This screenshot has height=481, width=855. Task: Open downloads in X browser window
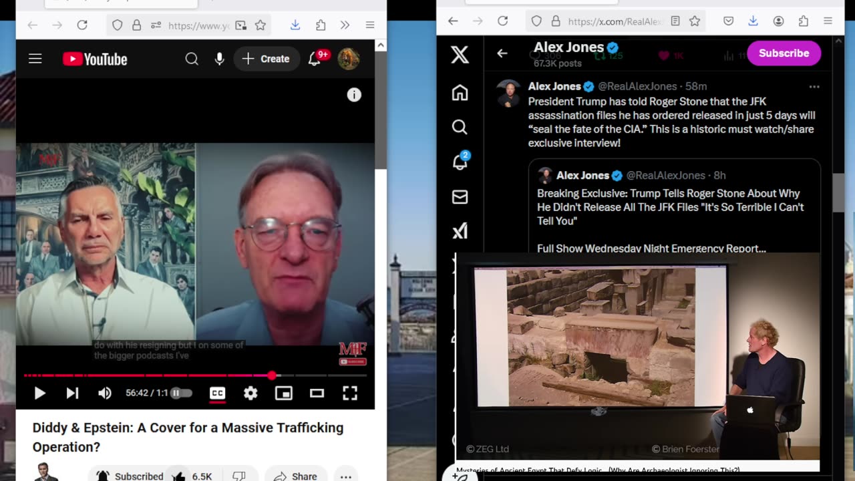tap(753, 21)
